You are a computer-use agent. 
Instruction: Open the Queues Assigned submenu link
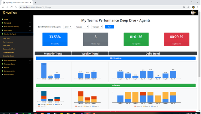8,52
